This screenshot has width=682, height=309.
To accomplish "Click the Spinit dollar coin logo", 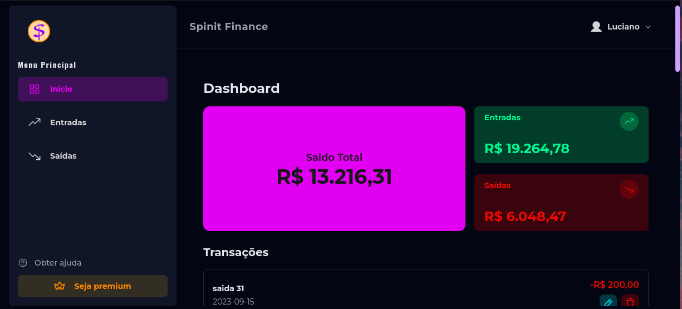I will tap(39, 31).
